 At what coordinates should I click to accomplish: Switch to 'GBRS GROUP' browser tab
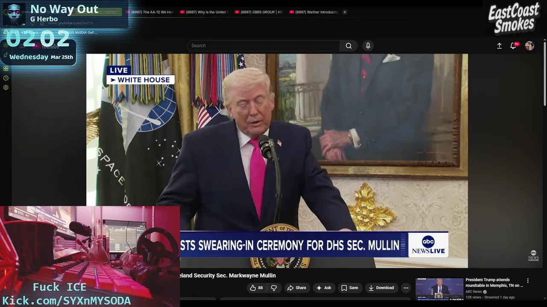[258, 12]
